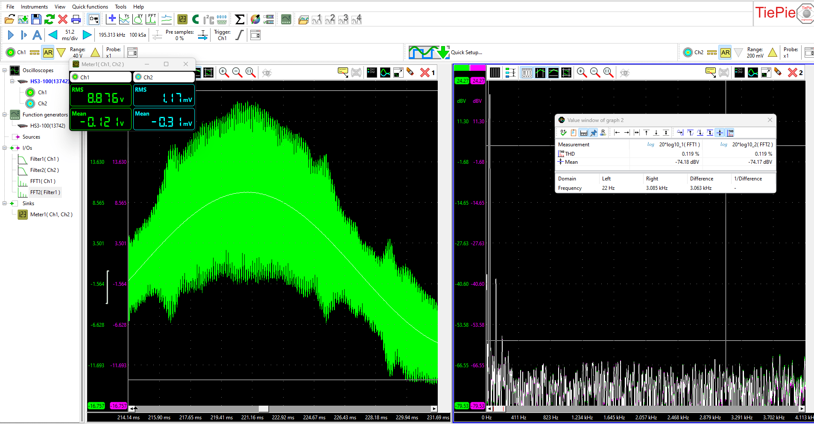Perform a single-shot measurement
Viewport: 814px width, 424px height.
coord(24,35)
